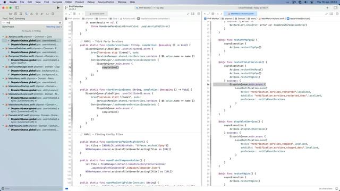
Task: Open the Source Control menu
Action: pos(106,2)
